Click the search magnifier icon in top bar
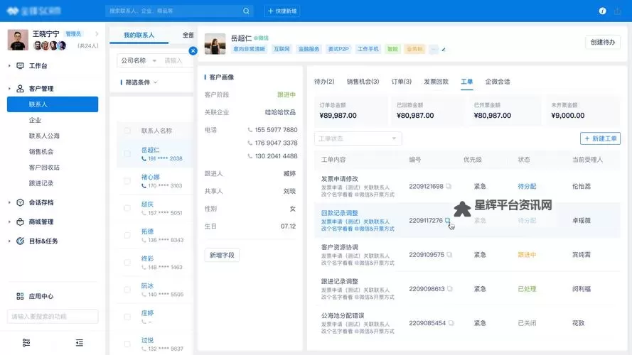Viewport: 632px width, 355px height. point(246,11)
